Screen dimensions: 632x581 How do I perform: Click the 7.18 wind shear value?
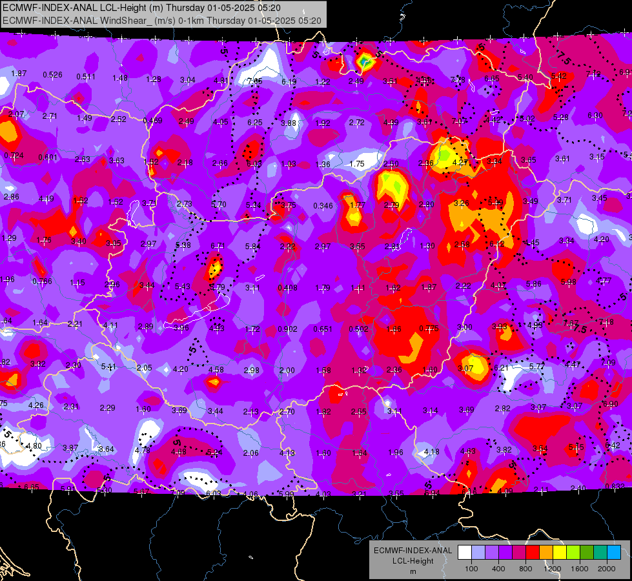606,321
